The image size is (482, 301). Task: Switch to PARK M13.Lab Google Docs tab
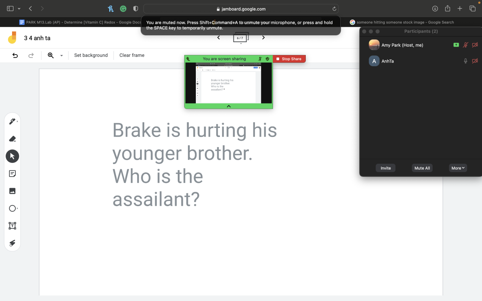81,22
